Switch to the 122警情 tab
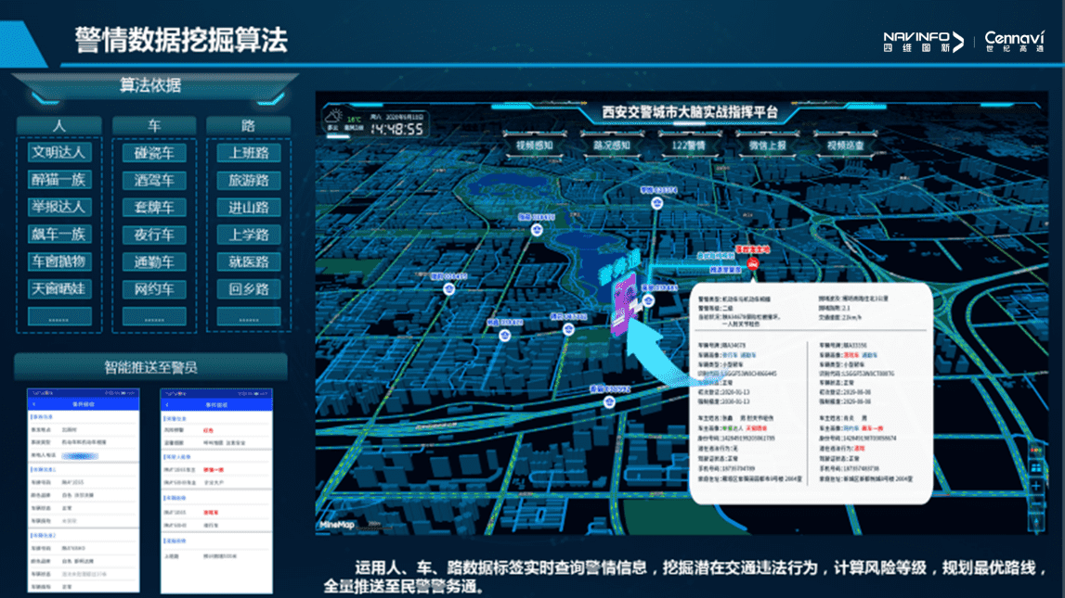 689,146
